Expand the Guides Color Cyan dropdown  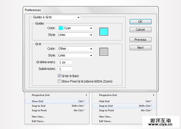pyautogui.click(x=75, y=28)
